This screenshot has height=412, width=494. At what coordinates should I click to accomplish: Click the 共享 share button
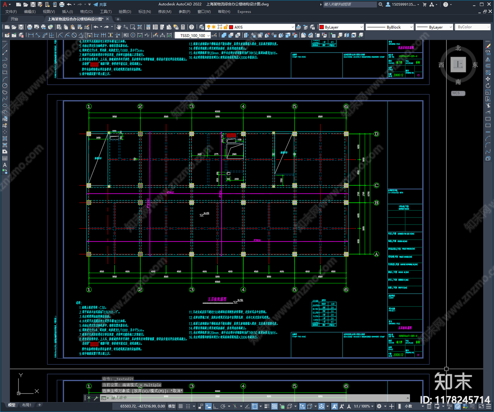click(x=100, y=4)
